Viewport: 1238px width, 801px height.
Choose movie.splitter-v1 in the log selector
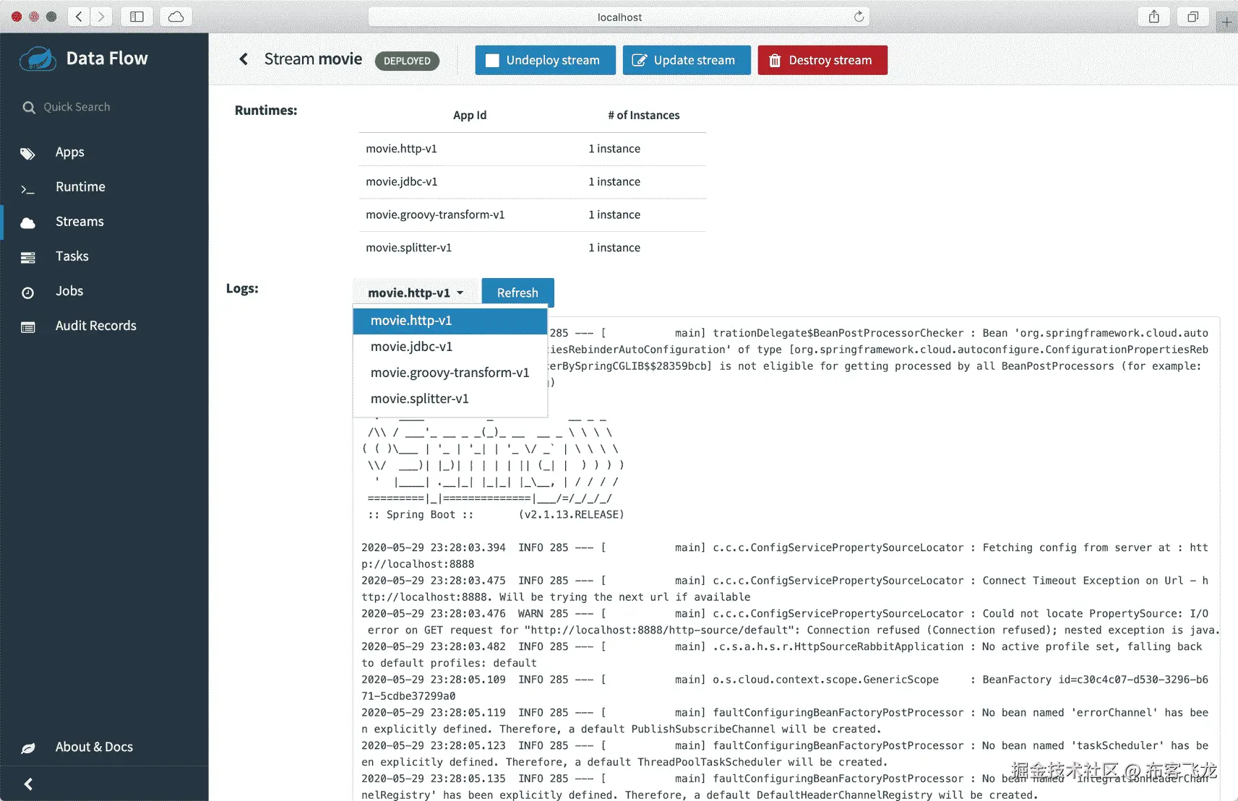click(419, 398)
